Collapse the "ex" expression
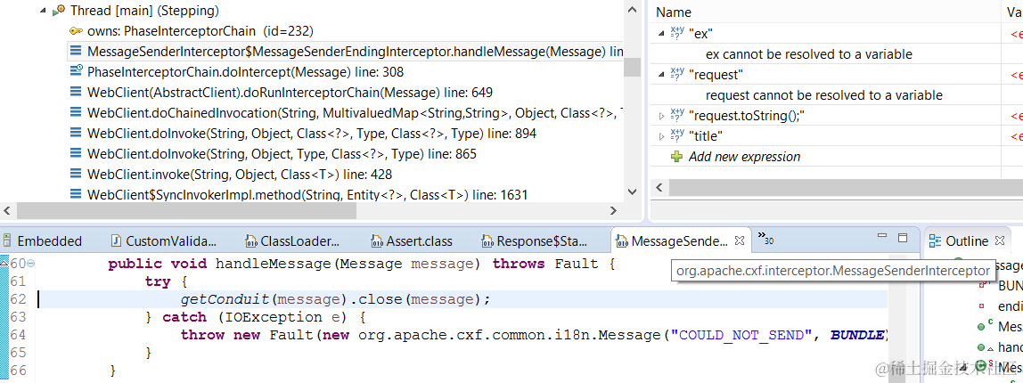1023x383 pixels. point(661,34)
